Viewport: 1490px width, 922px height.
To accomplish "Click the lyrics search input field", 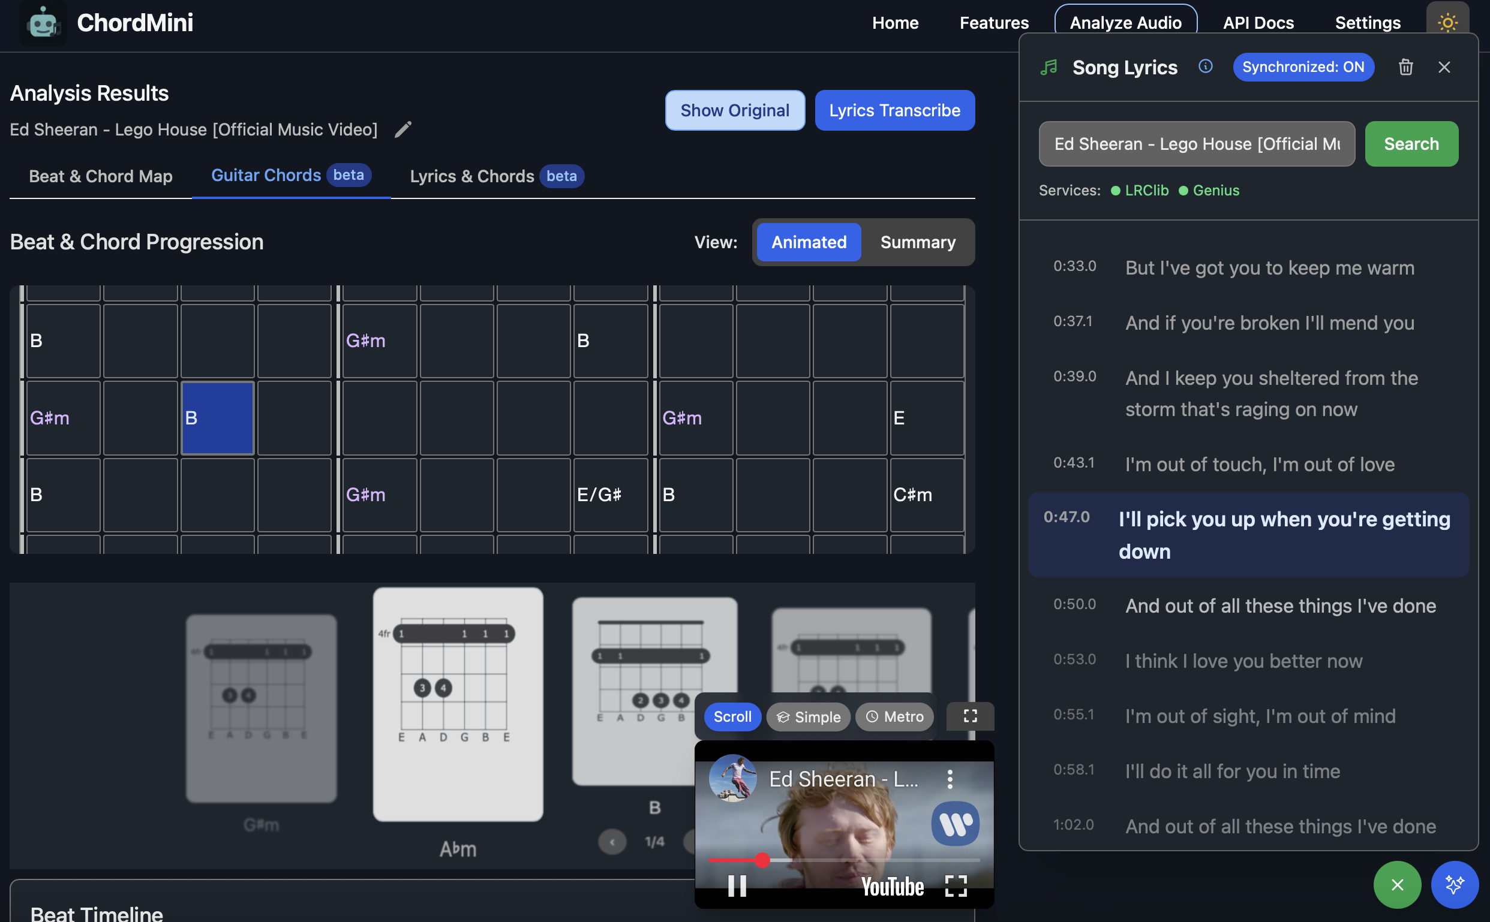I will click(1197, 144).
